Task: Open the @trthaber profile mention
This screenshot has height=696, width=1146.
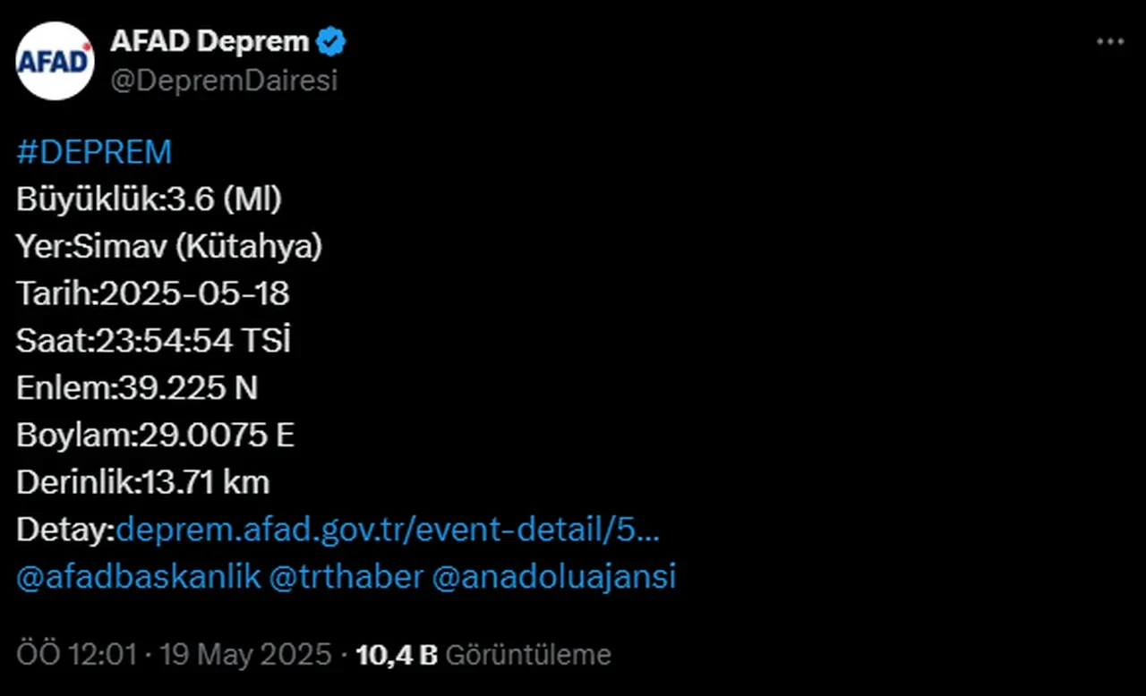Action: tap(349, 577)
